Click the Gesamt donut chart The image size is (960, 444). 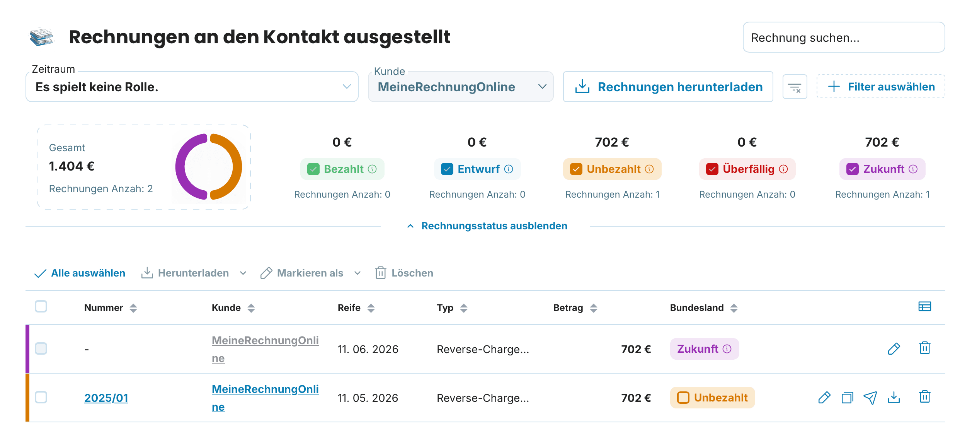coord(209,167)
